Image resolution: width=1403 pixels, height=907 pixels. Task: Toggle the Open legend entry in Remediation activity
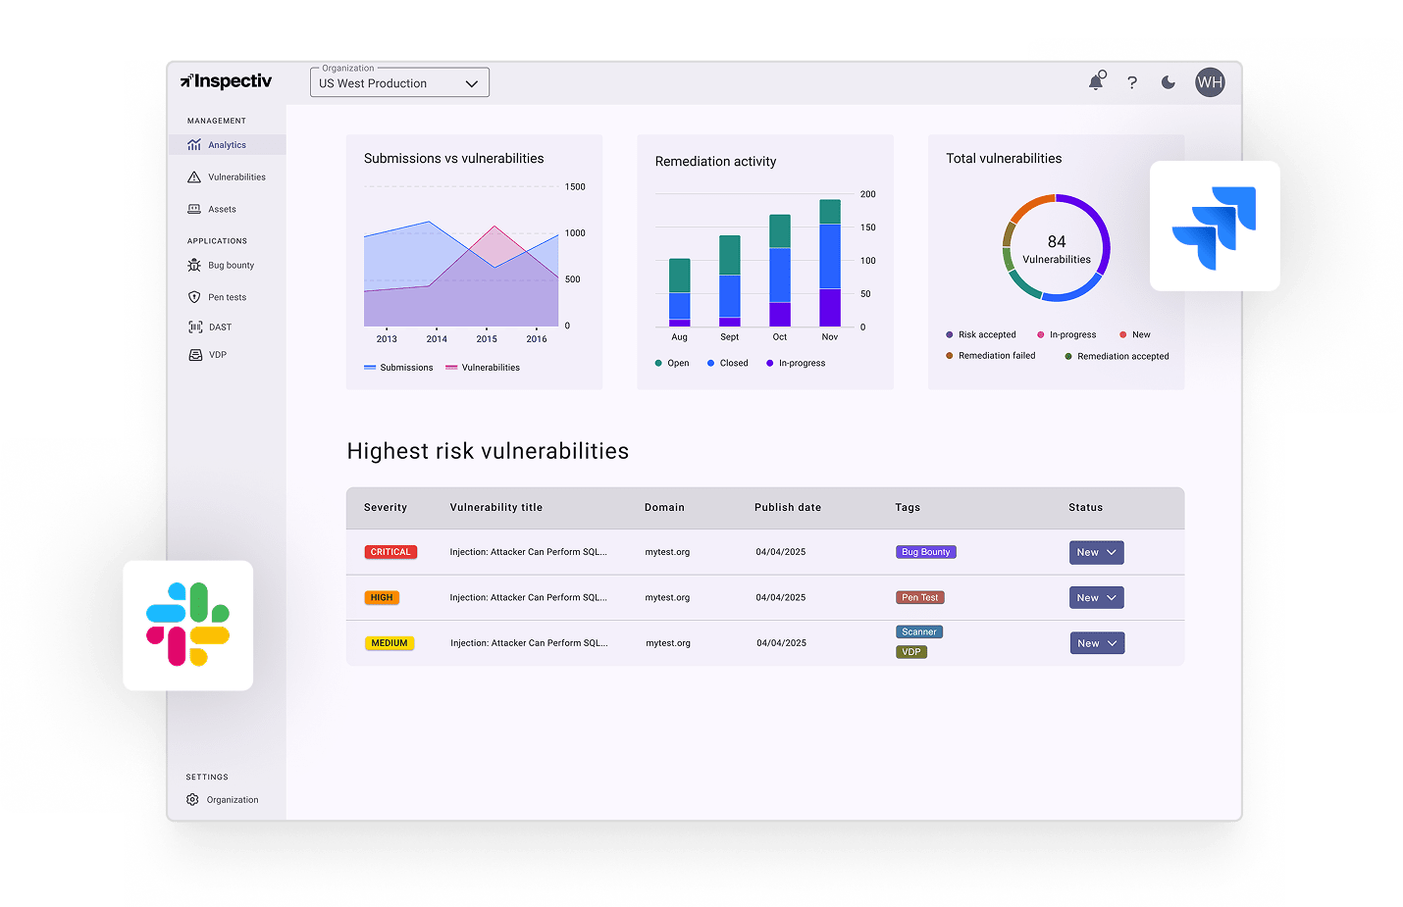pos(672,363)
